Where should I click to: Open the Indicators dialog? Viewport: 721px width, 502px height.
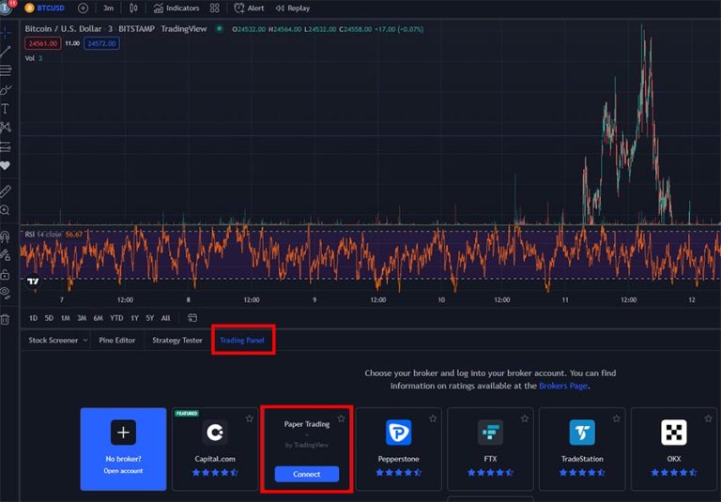(x=176, y=8)
